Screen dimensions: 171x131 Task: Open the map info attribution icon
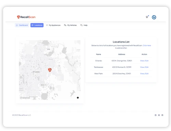tap(78, 98)
